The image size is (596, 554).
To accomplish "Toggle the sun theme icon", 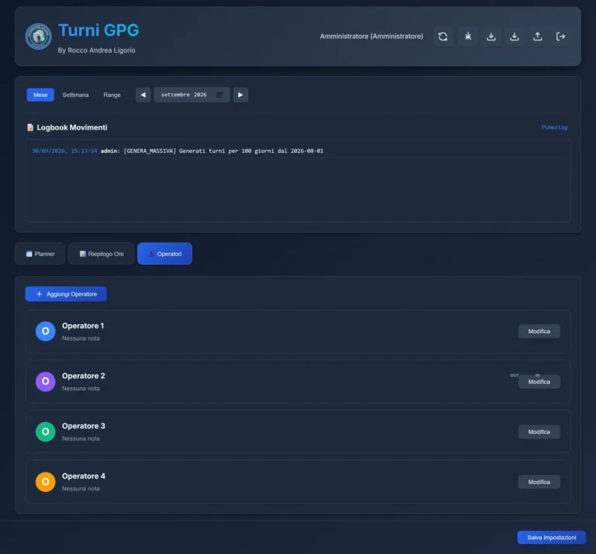I will click(468, 36).
